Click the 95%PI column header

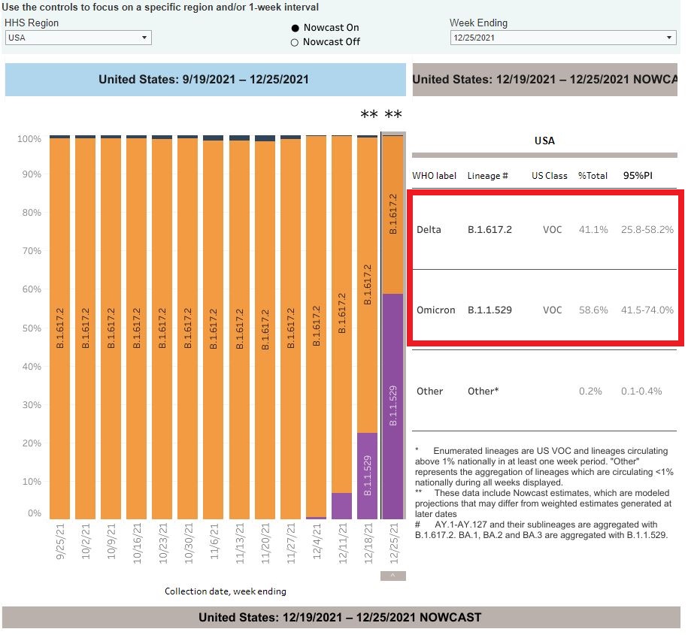coord(638,175)
